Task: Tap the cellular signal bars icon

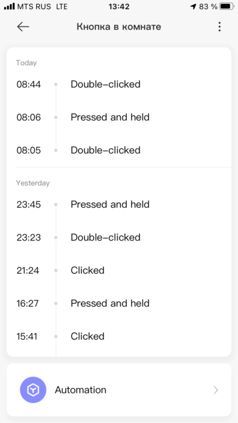Action: [x=10, y=7]
